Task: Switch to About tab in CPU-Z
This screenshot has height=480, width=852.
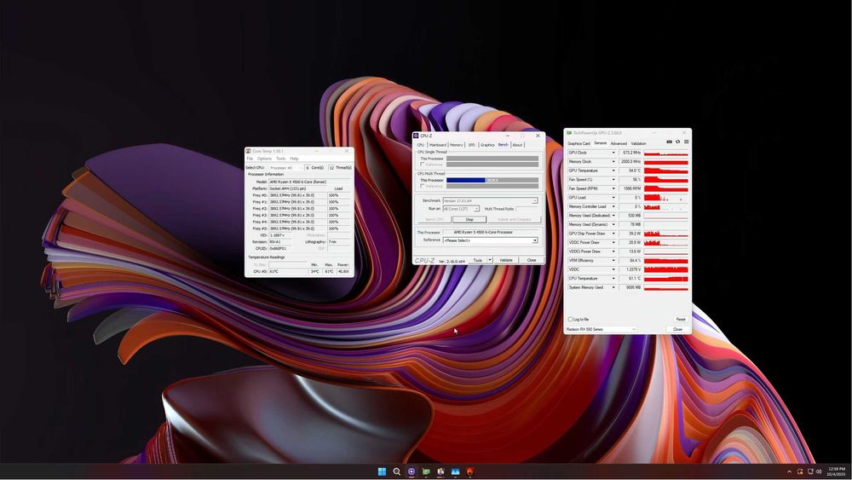Action: [517, 145]
